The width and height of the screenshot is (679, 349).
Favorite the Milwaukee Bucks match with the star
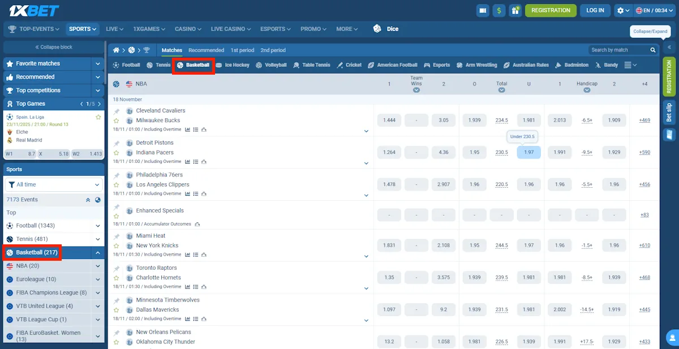(116, 120)
